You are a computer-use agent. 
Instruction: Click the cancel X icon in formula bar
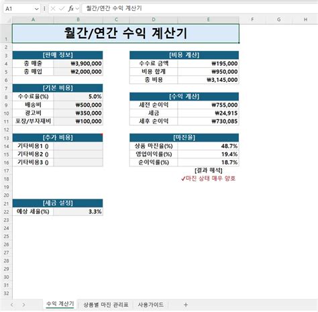53,9
